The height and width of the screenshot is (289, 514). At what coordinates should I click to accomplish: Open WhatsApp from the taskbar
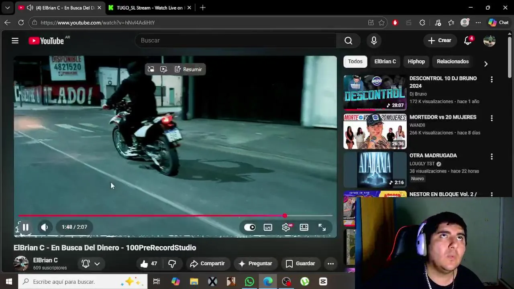point(249,282)
